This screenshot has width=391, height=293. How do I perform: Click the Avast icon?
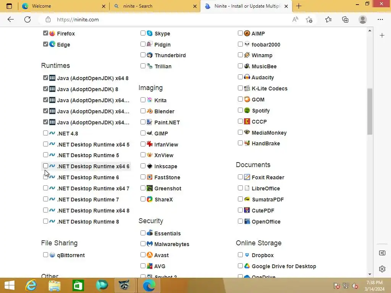click(x=150, y=255)
